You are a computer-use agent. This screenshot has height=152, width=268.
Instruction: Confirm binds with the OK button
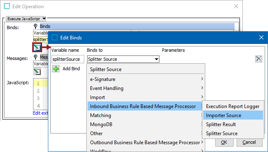pyautogui.click(x=224, y=142)
